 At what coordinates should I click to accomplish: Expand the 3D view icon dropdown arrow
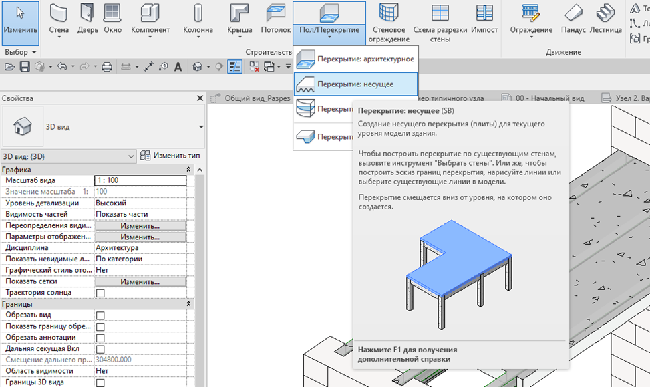tap(208, 66)
